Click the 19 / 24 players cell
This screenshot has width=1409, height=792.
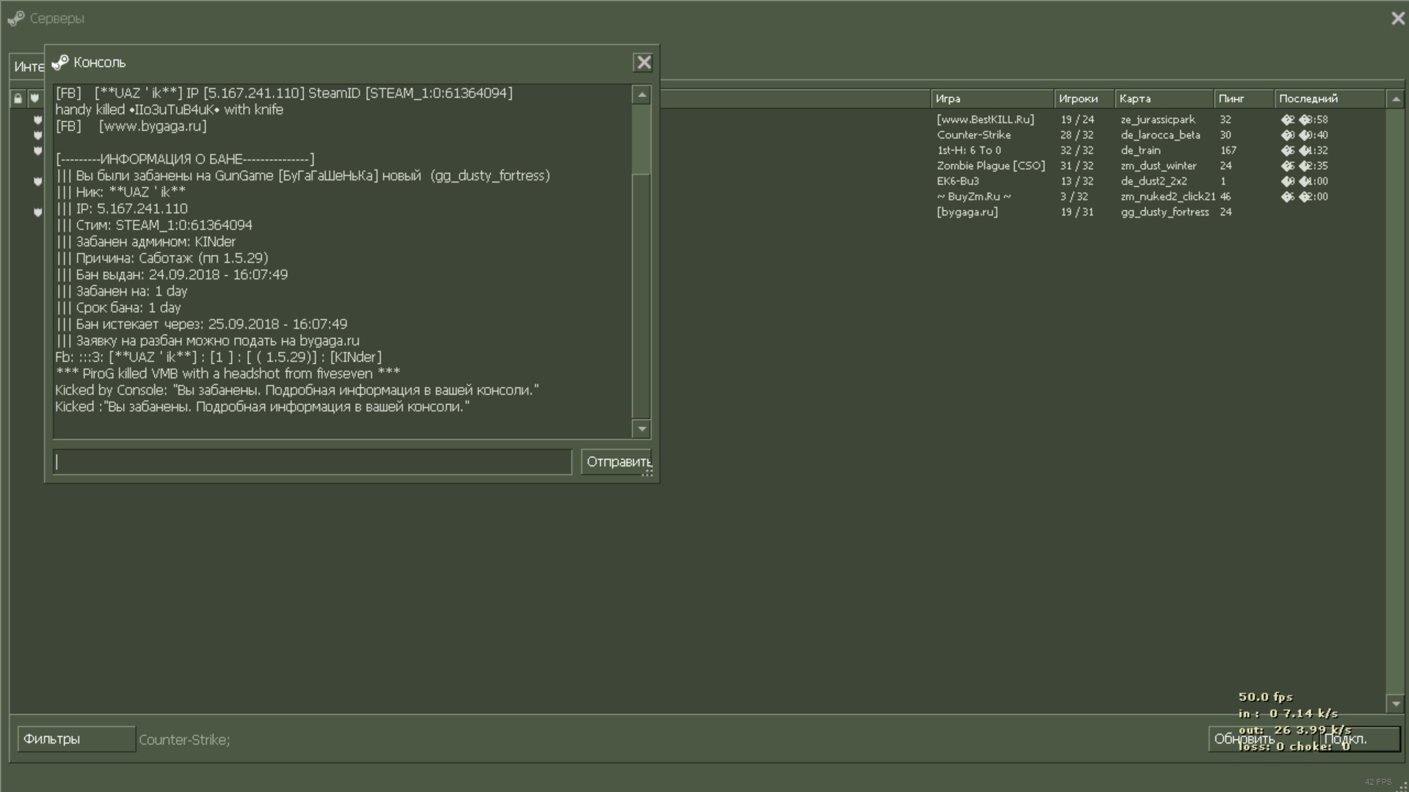tap(1077, 120)
